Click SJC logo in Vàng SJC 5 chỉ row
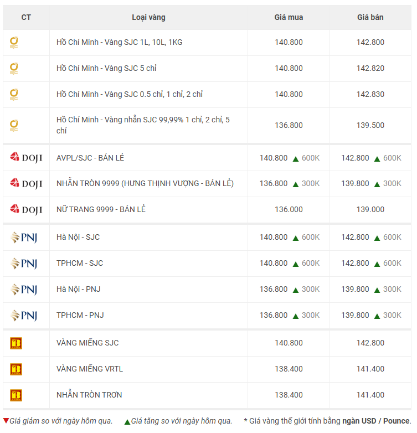 [x=14, y=69]
